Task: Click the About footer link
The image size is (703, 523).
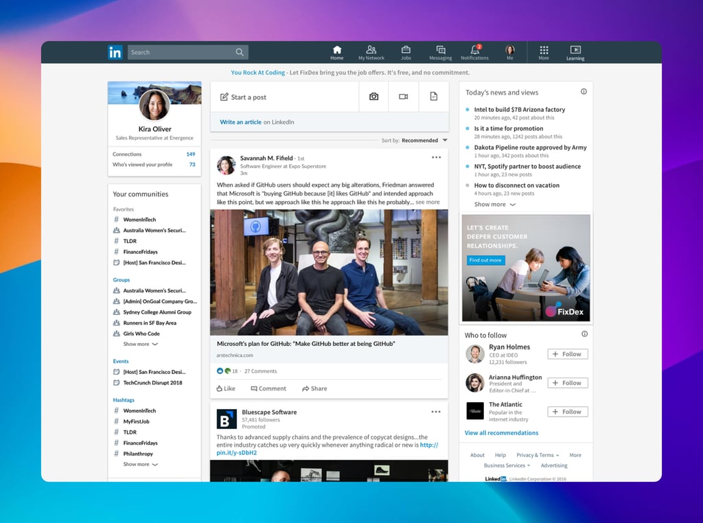Action: (x=477, y=455)
